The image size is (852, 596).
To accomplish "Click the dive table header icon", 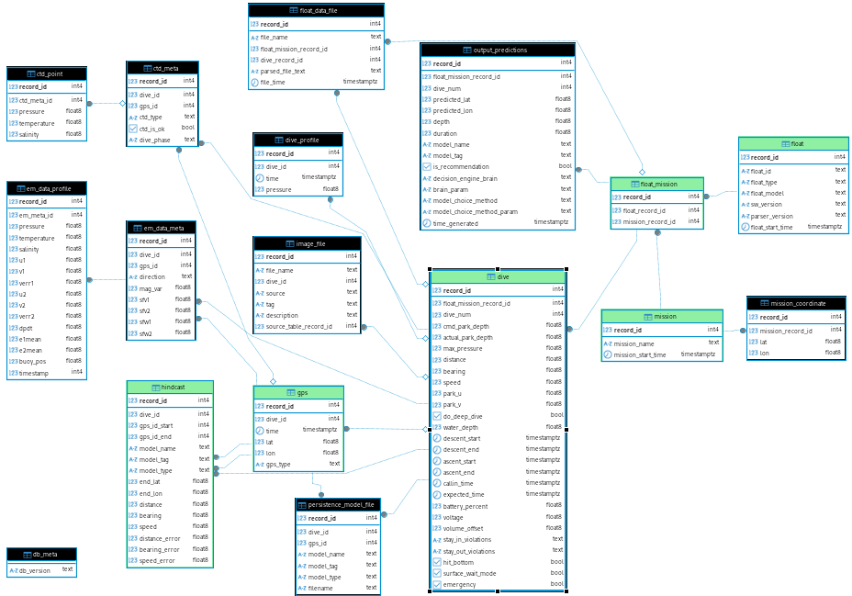I will (x=490, y=277).
